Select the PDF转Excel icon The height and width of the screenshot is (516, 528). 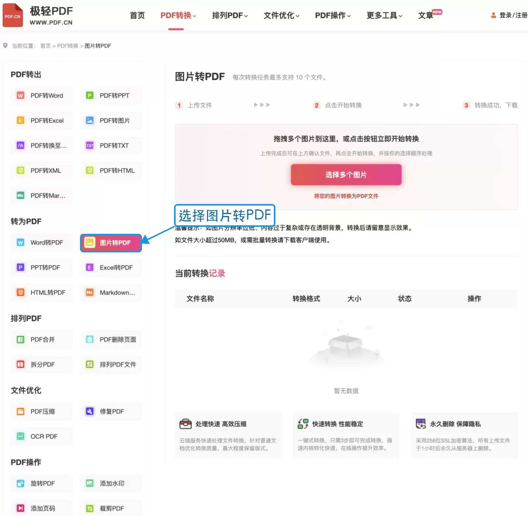[x=21, y=120]
